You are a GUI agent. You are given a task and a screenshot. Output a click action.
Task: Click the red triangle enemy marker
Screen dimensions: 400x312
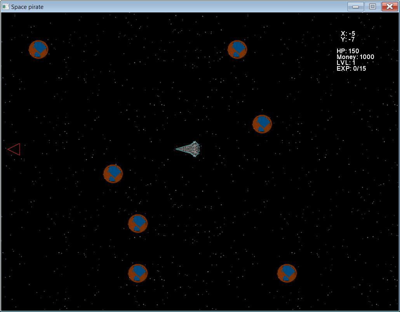point(14,149)
